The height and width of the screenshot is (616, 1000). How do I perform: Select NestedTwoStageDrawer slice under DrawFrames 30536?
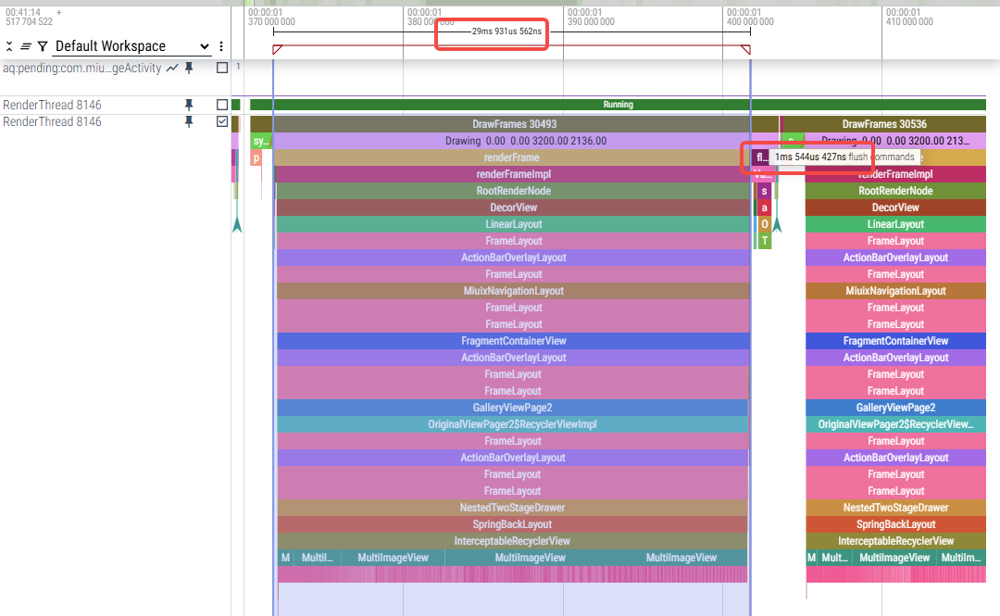pyautogui.click(x=895, y=507)
